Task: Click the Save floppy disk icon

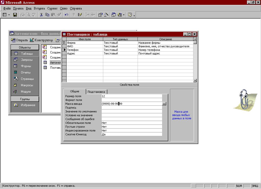Action: point(15,15)
